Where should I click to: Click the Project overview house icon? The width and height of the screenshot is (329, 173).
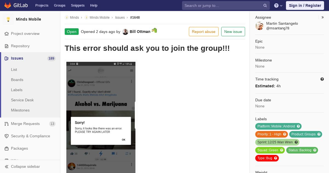point(7,34)
